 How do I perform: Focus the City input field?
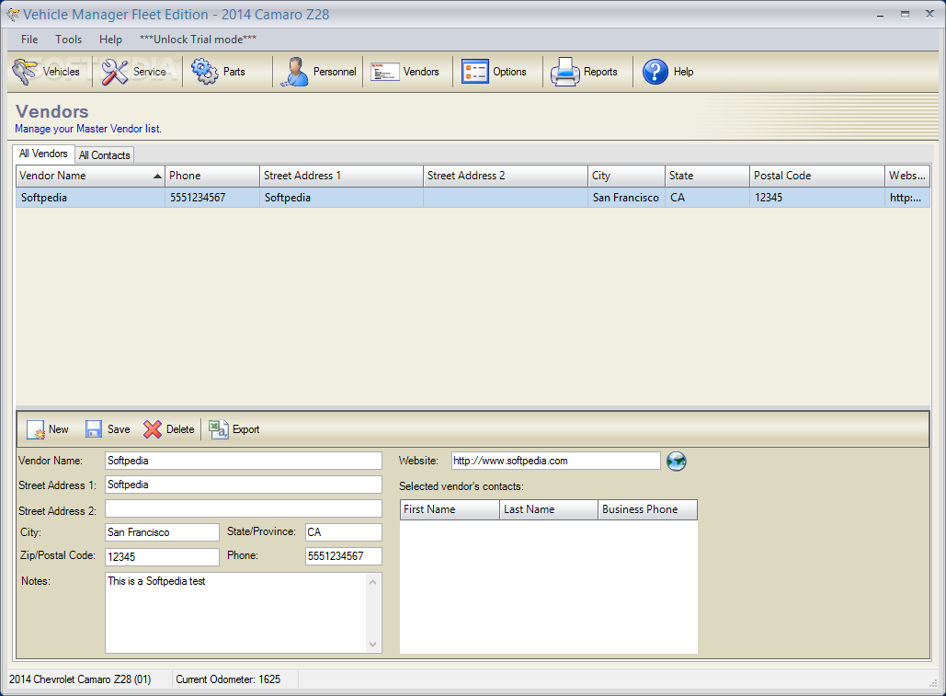click(x=162, y=532)
